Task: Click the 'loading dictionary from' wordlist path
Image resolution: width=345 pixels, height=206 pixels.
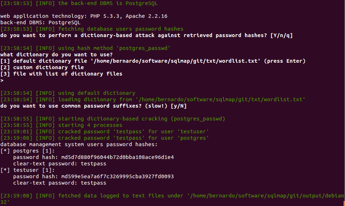Action: tap(220, 99)
